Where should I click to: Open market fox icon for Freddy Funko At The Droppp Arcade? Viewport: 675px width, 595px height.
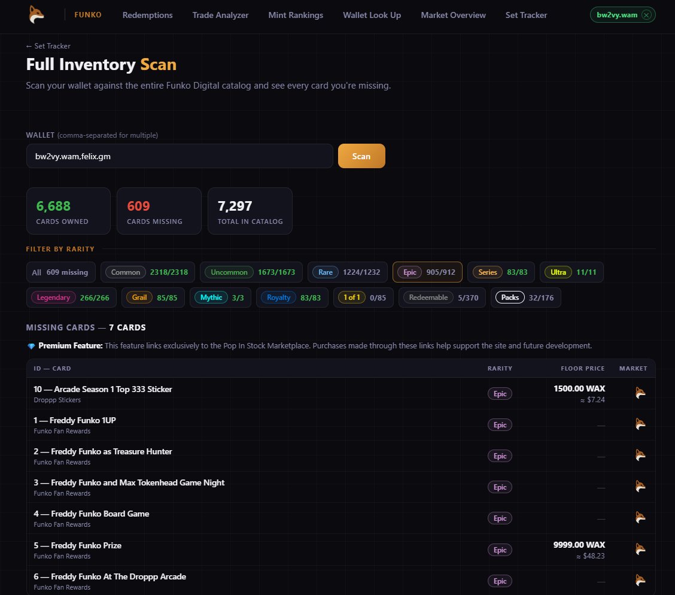[x=640, y=580]
